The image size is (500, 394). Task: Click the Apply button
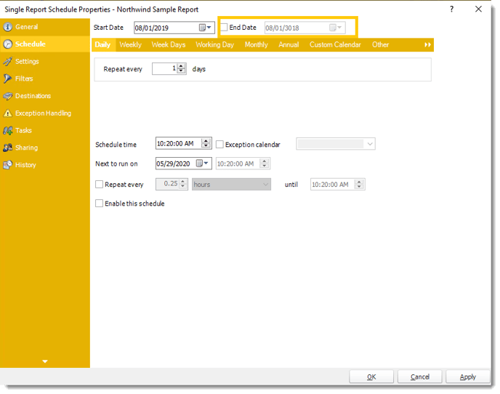tap(468, 377)
